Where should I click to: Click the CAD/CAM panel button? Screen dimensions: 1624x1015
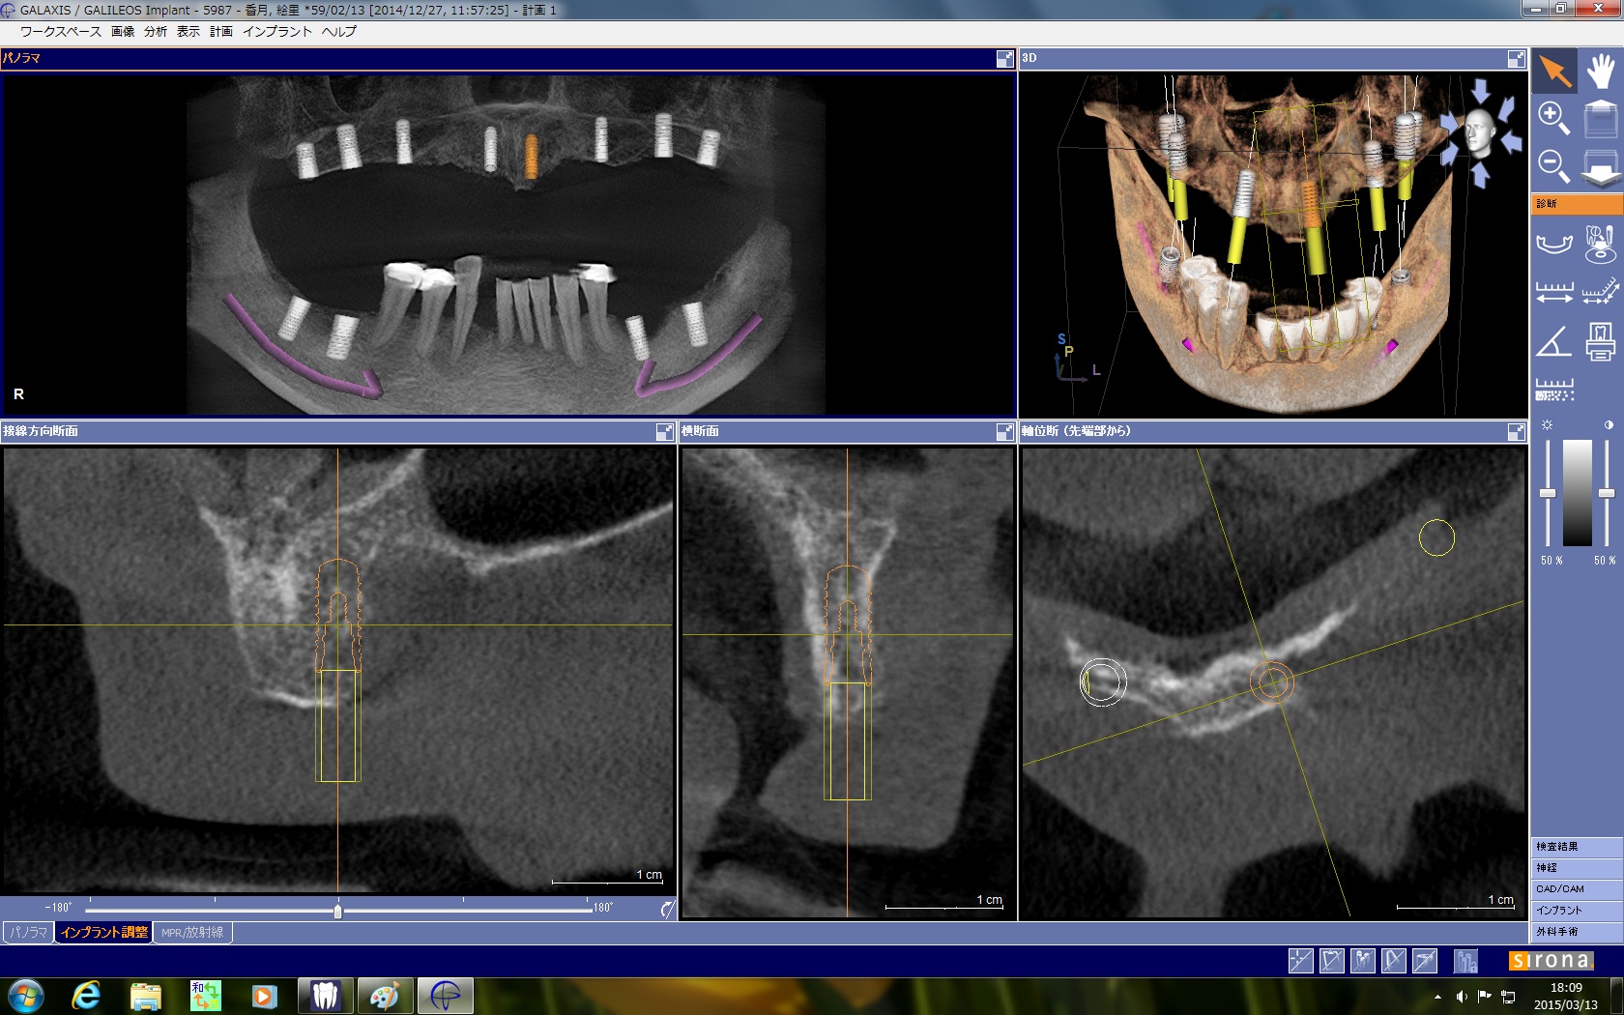tap(1576, 889)
